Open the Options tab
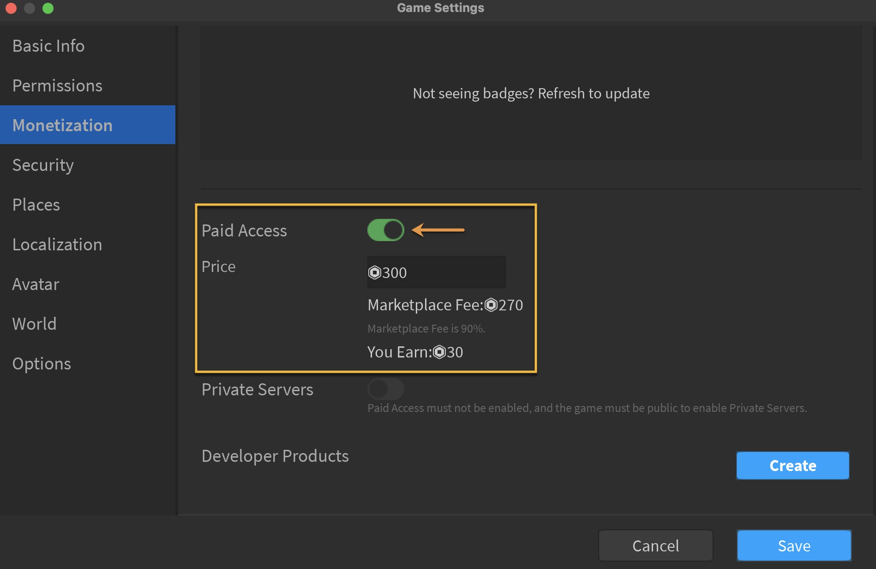The height and width of the screenshot is (569, 876). [42, 364]
